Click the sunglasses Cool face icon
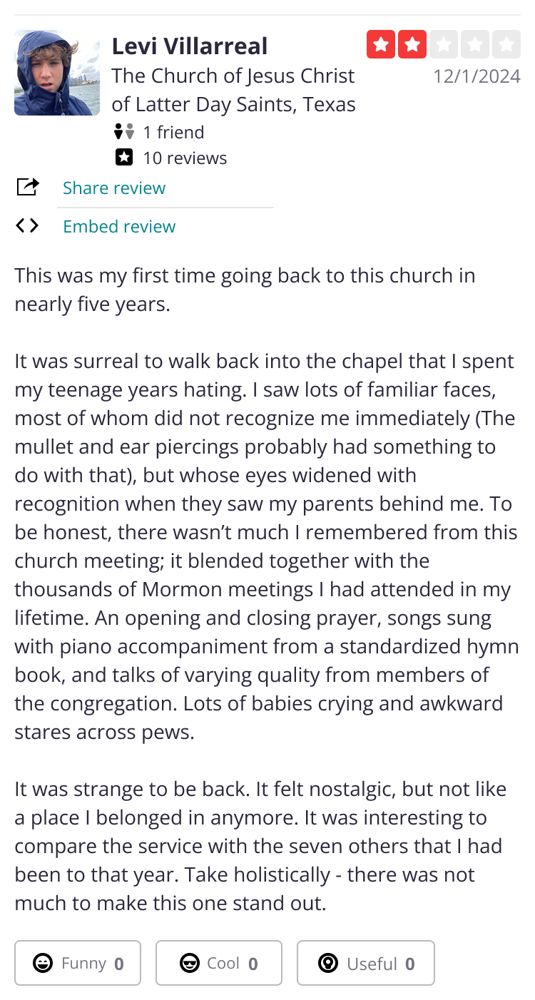The height and width of the screenshot is (1000, 535). [189, 964]
